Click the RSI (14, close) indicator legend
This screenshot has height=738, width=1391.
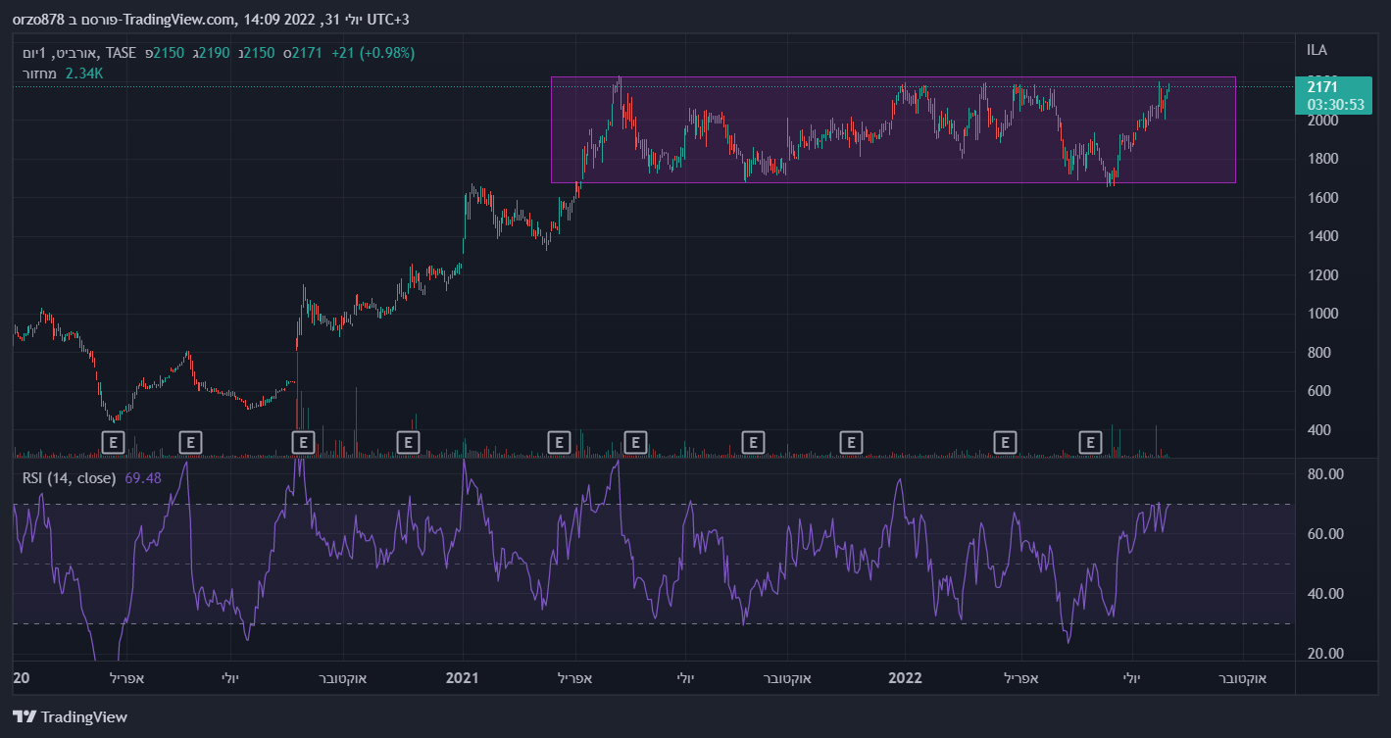(70, 478)
